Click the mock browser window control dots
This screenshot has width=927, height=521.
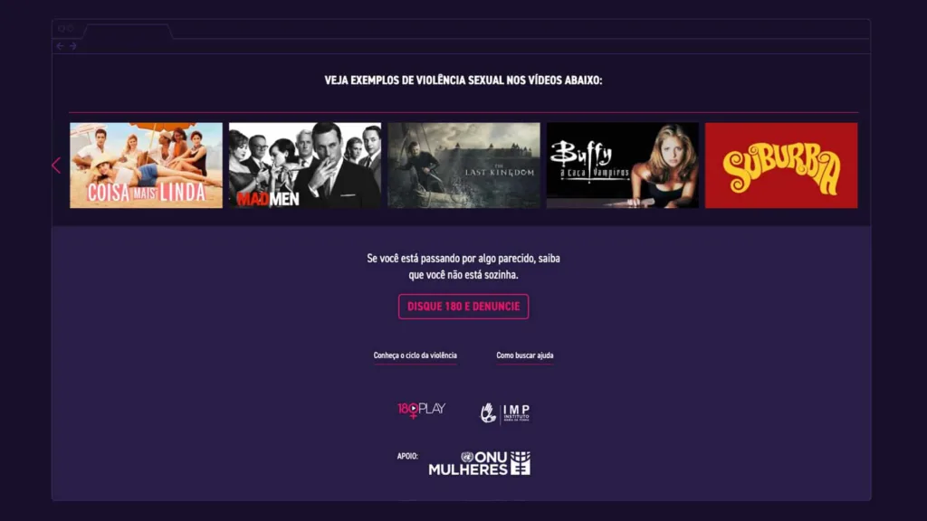(65, 28)
